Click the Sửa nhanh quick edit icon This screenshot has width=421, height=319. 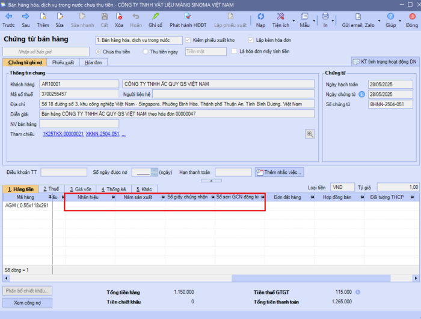pos(82,16)
